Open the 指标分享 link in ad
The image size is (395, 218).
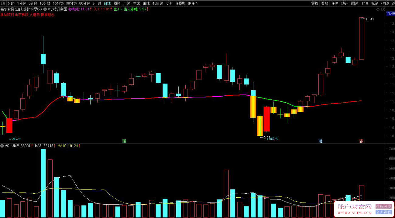384,206
